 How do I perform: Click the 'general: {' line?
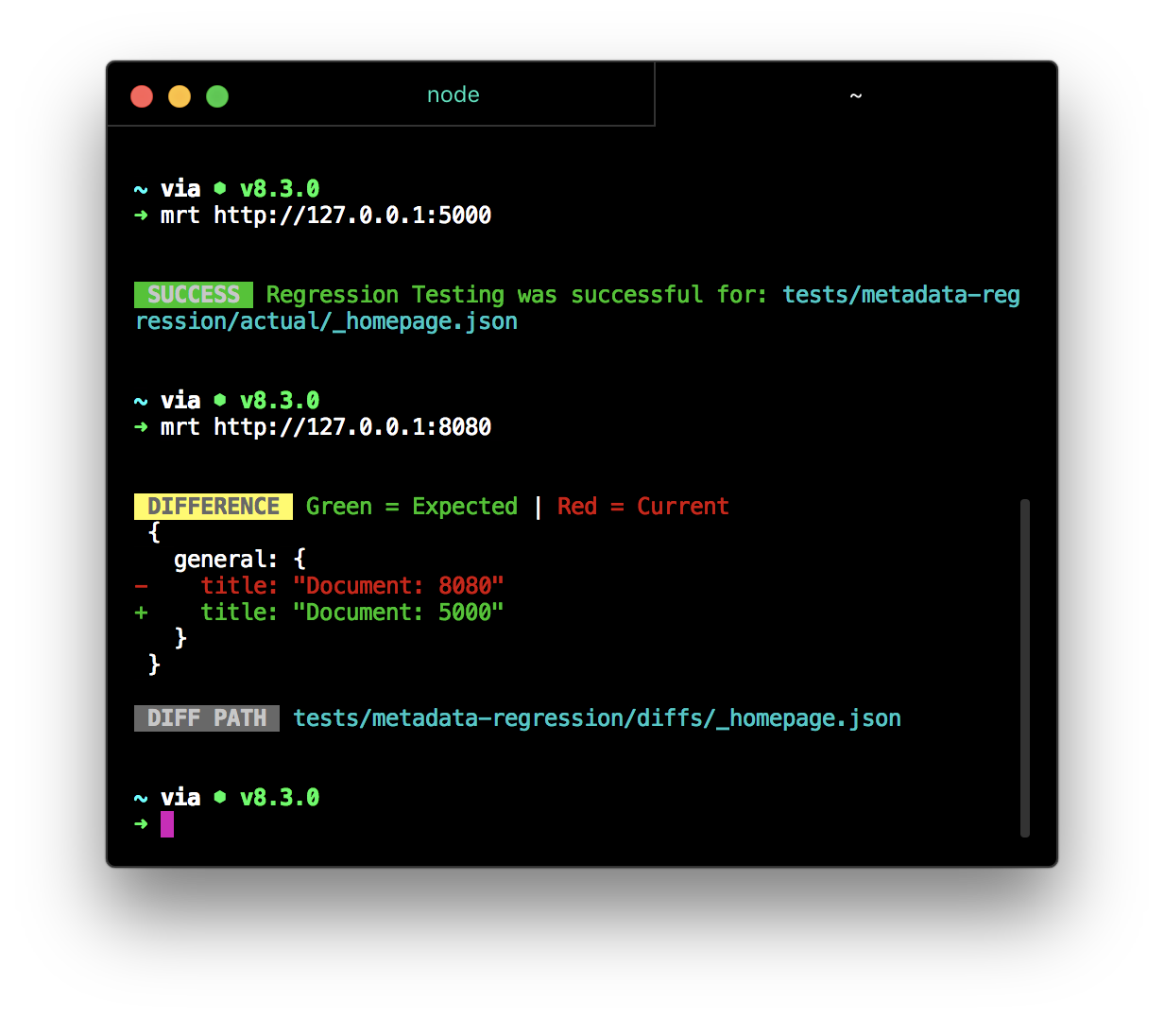240,560
